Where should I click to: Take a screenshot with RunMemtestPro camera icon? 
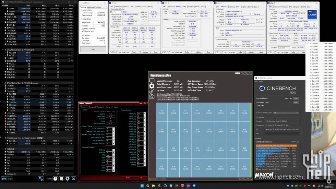click(x=152, y=97)
